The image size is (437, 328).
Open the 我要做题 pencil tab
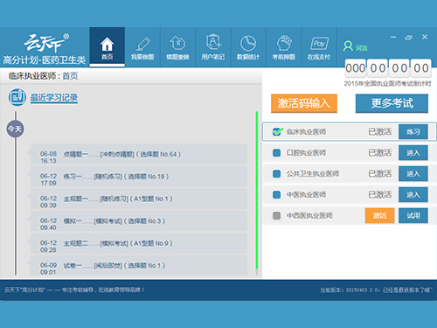pos(142,47)
